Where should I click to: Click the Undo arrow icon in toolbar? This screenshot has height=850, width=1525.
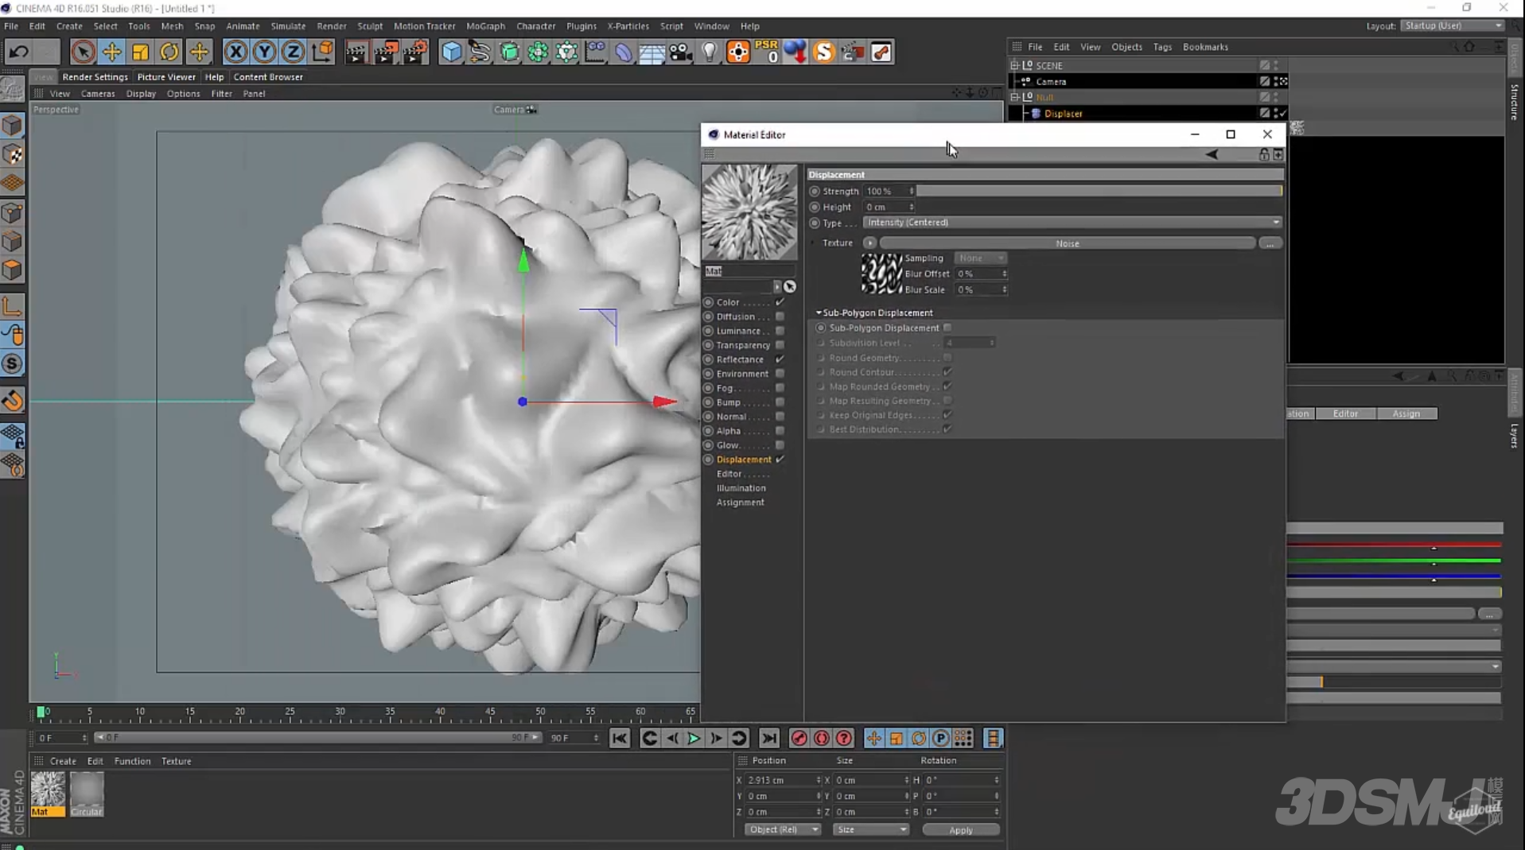coord(18,52)
